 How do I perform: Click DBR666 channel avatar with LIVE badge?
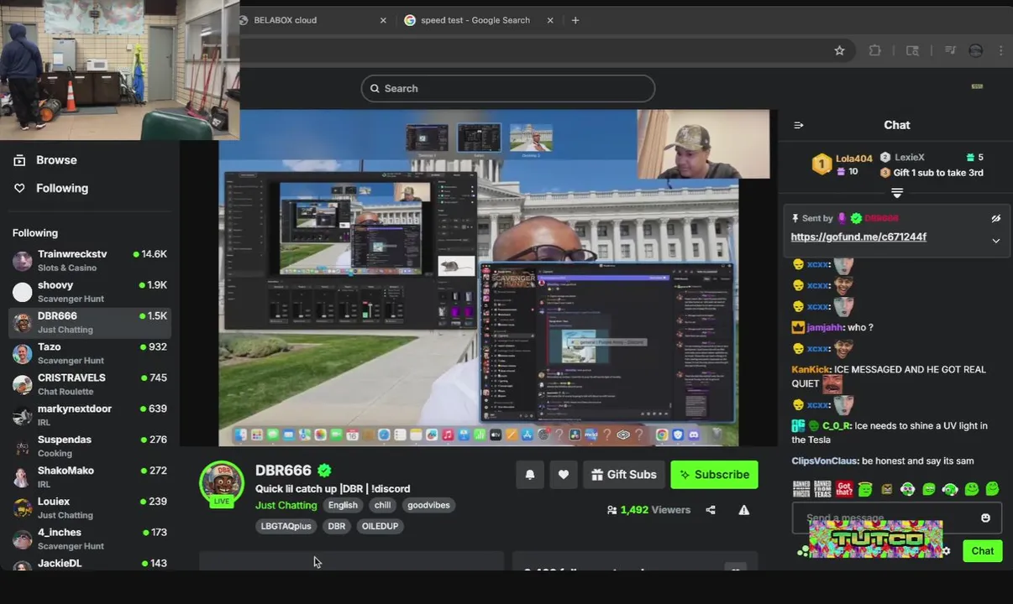click(222, 483)
